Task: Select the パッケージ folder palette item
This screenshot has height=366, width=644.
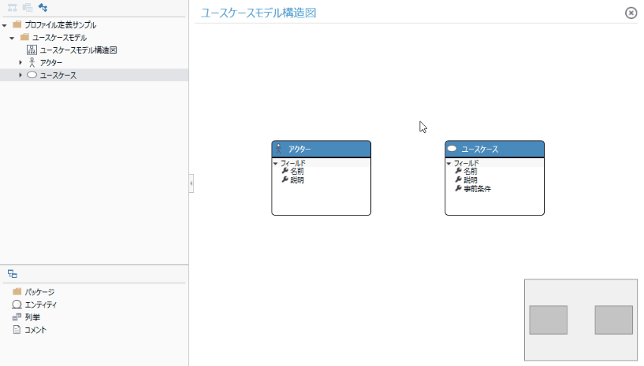Action: click(39, 292)
